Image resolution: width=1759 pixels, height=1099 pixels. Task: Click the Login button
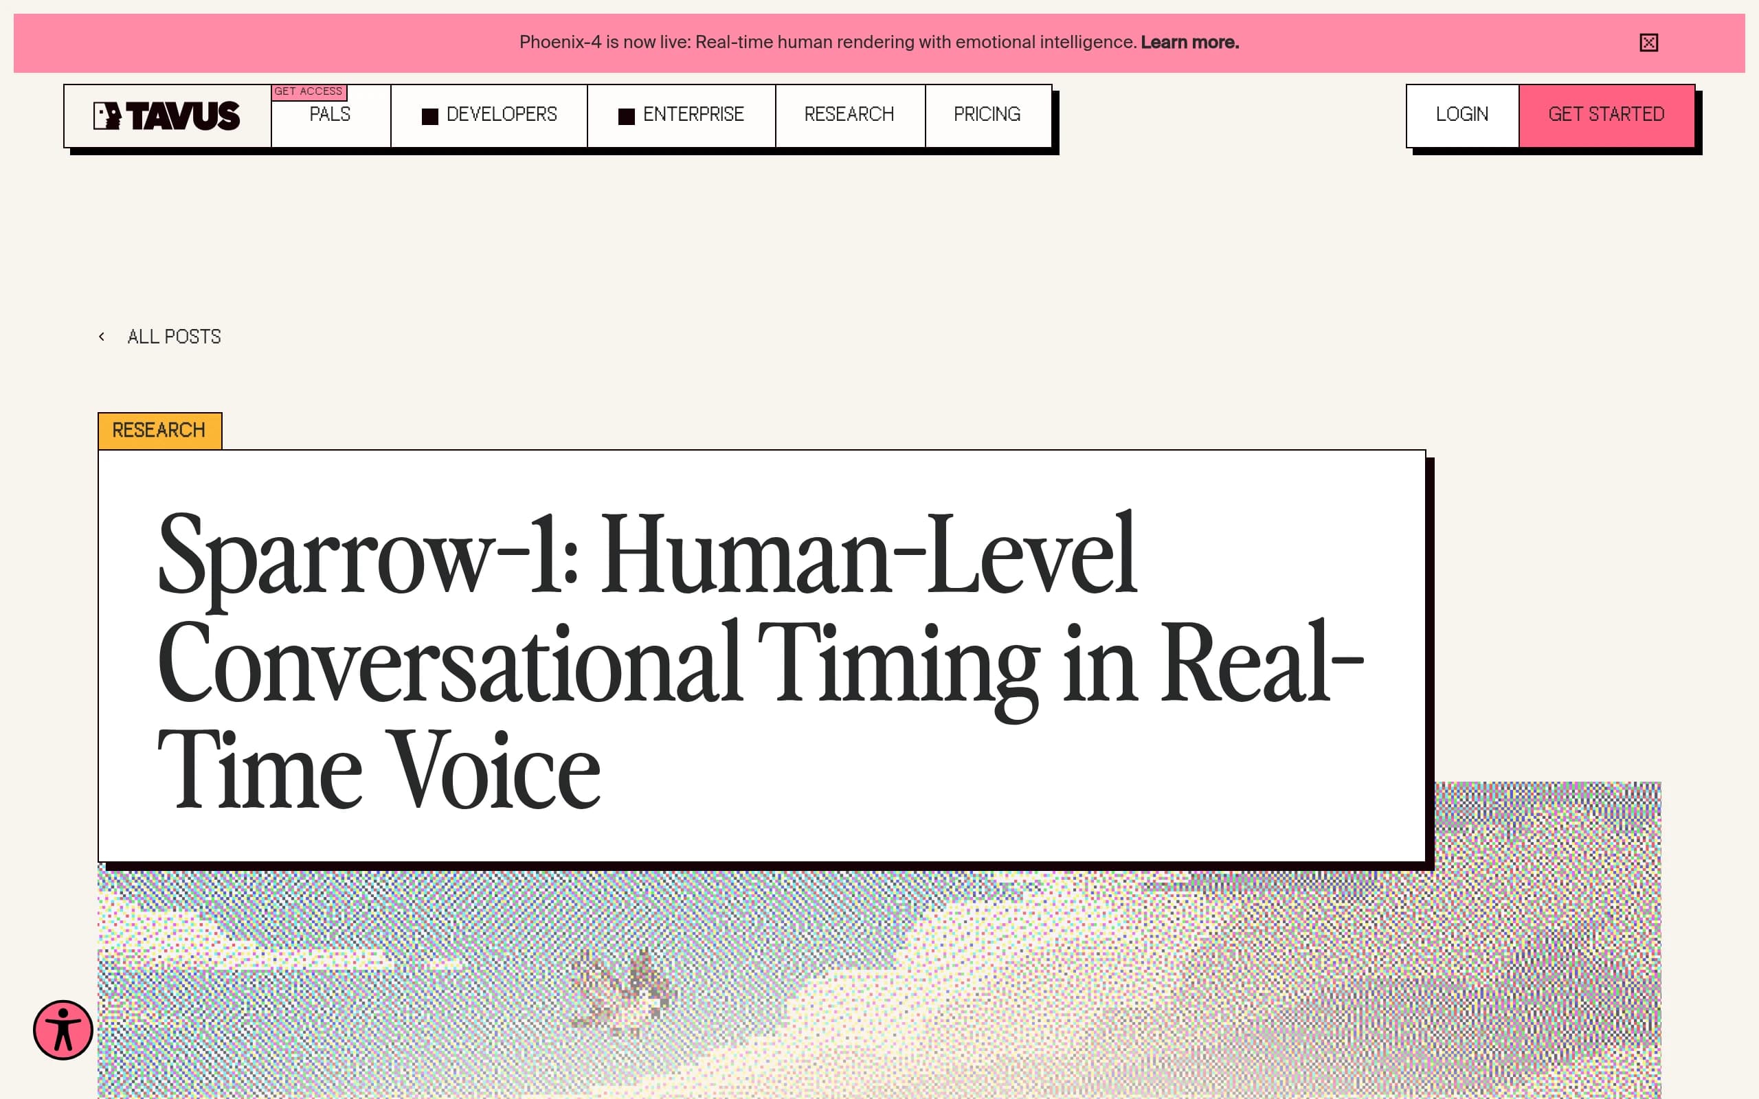1462,115
